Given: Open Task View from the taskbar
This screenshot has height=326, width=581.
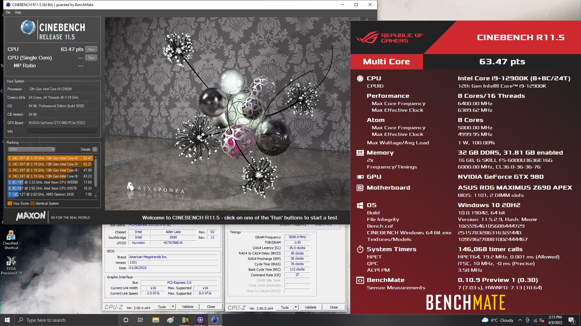Looking at the screenshot, I should coord(140,320).
